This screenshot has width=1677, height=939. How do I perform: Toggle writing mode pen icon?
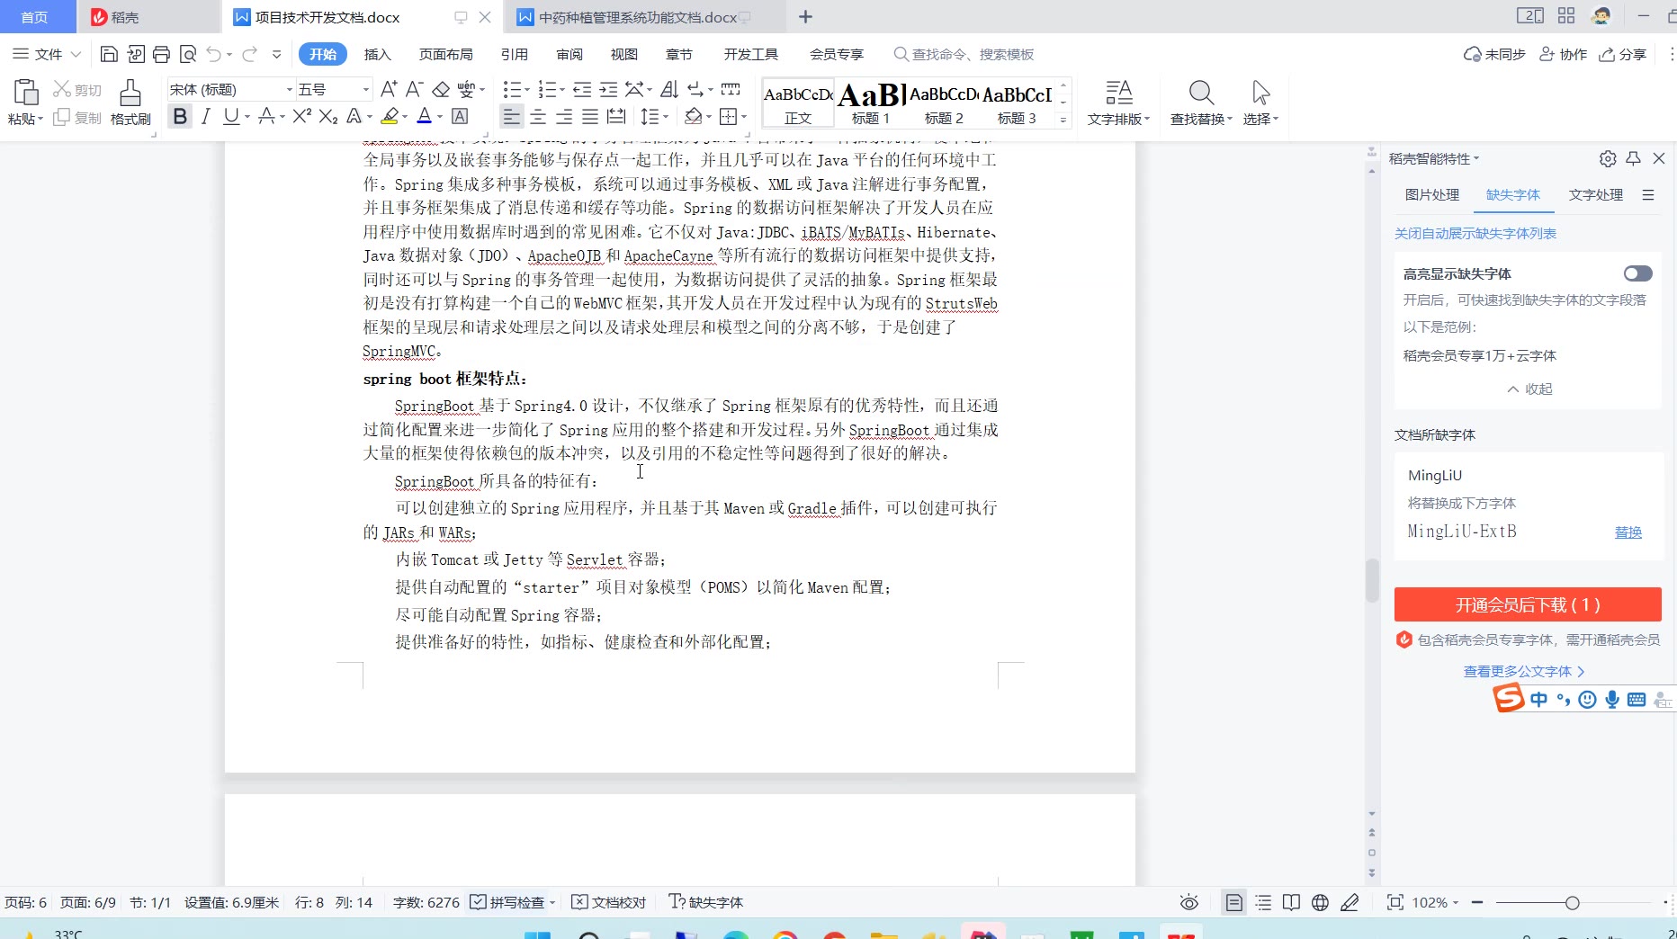pyautogui.click(x=1350, y=902)
